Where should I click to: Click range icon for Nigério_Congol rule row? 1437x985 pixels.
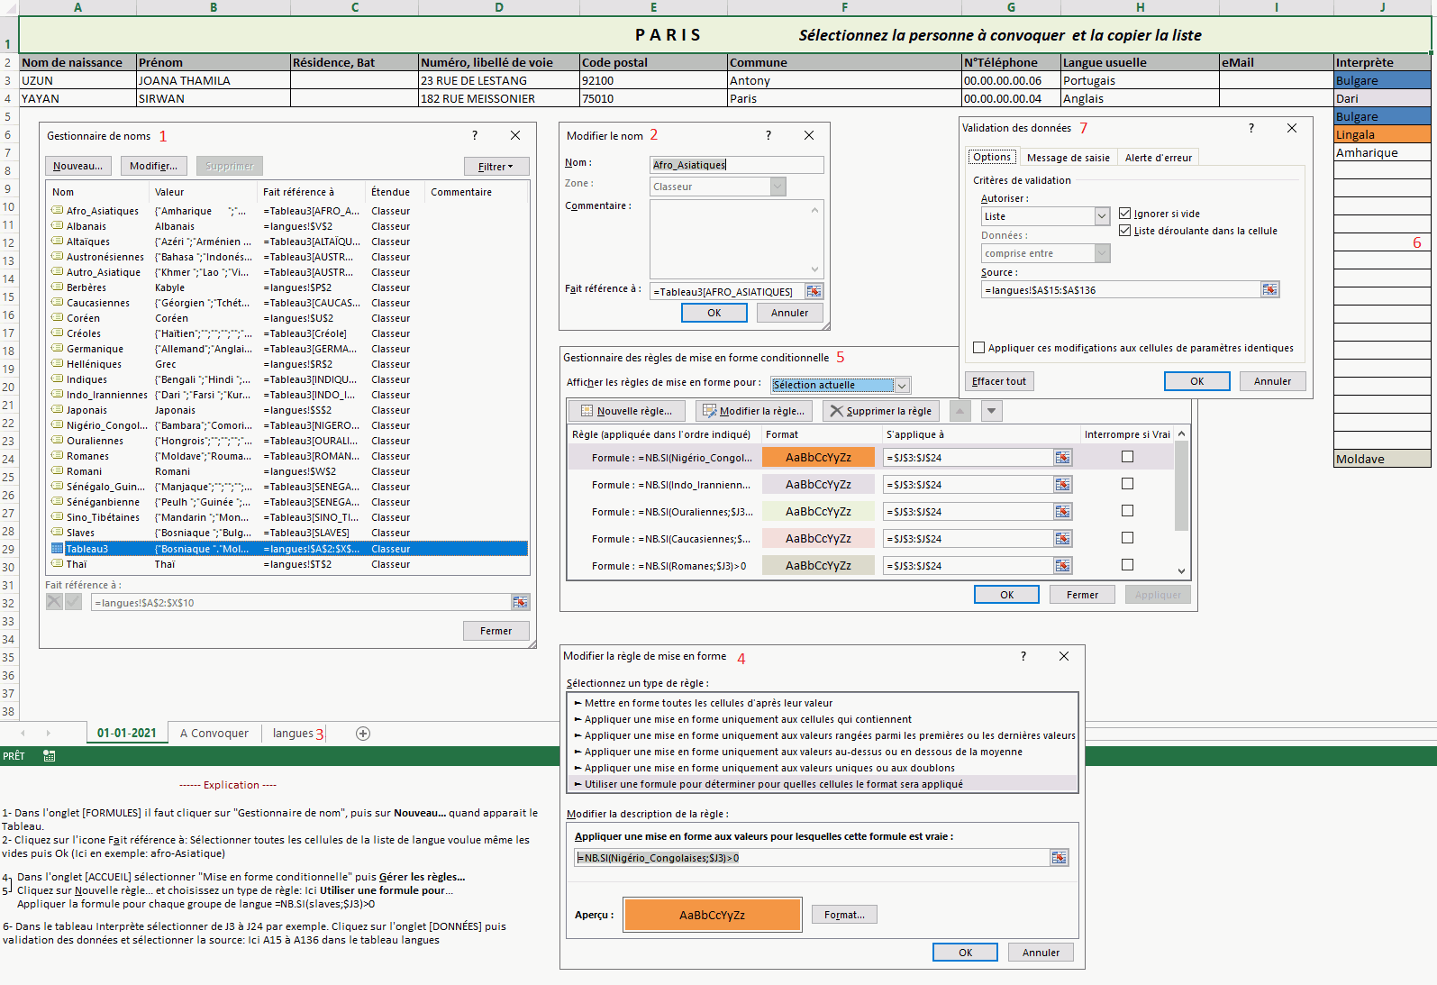(x=1063, y=458)
